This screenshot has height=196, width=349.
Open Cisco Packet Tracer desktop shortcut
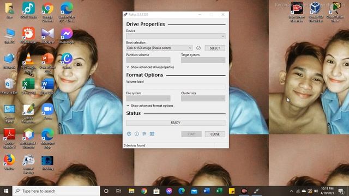coord(335,11)
